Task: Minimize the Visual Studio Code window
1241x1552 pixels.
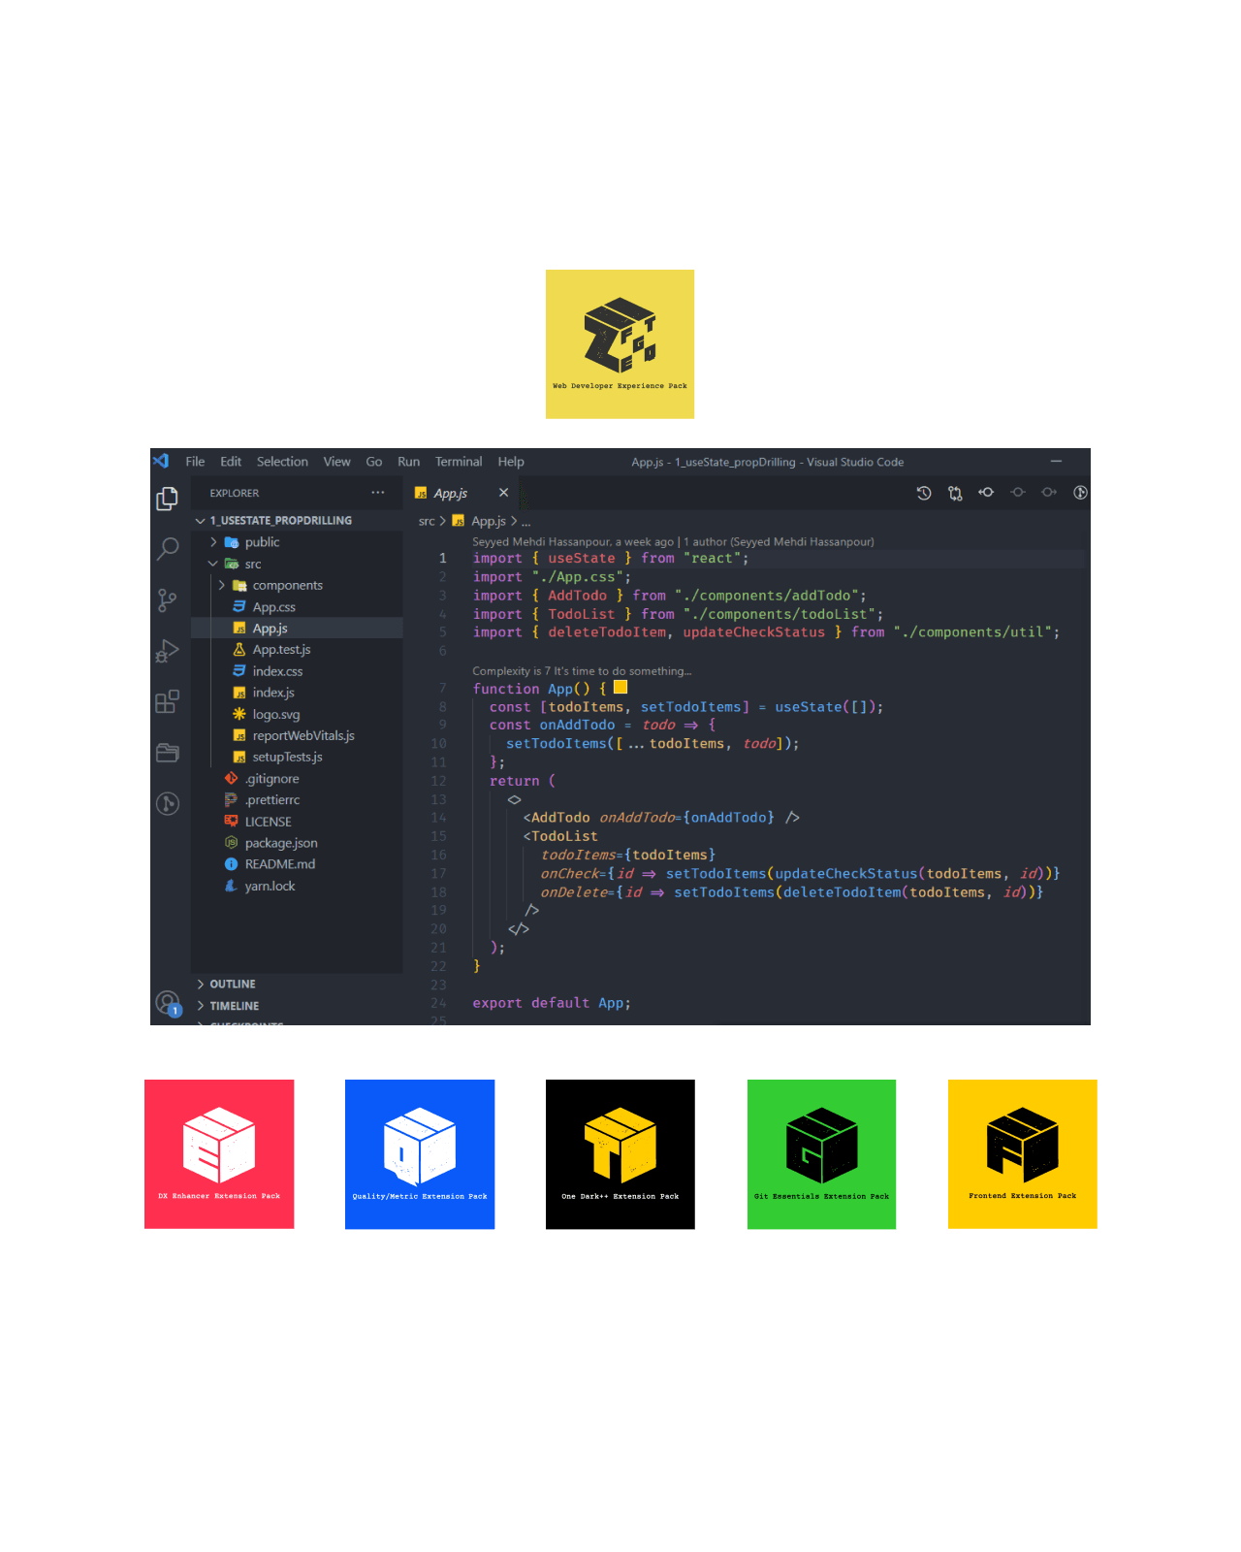Action: coord(1056,462)
